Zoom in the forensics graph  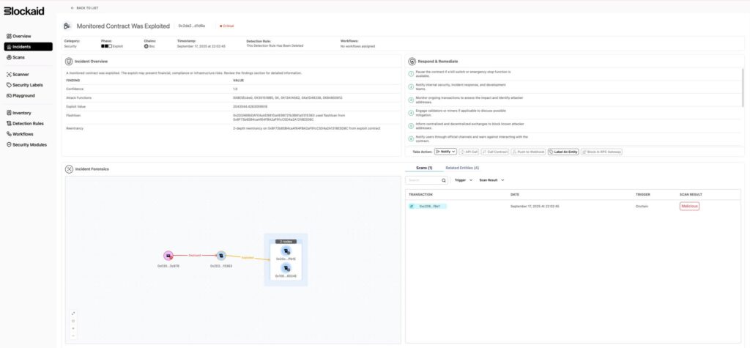[x=73, y=328]
